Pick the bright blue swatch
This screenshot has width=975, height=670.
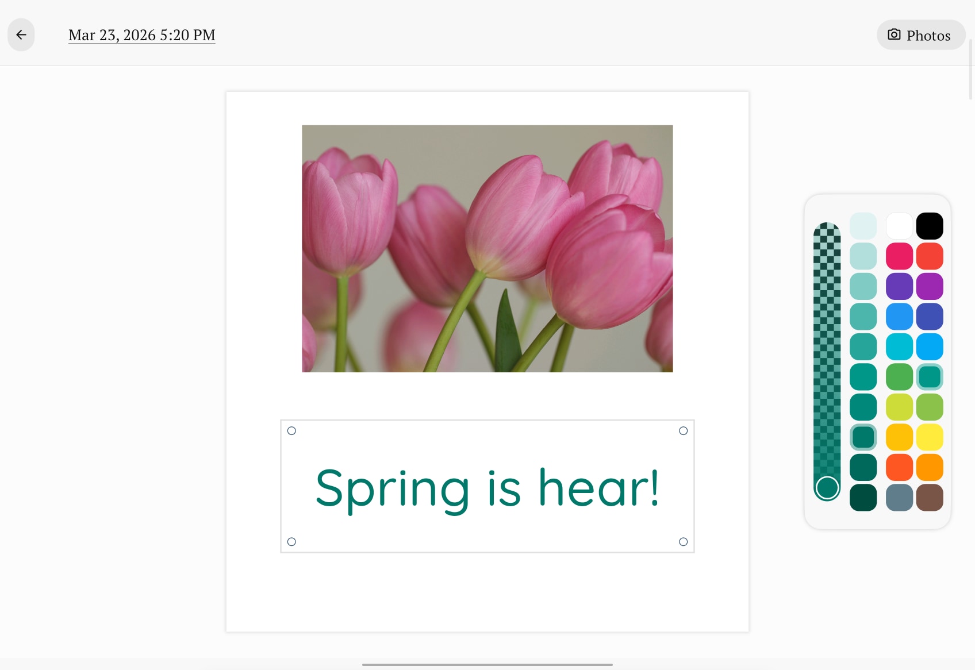pyautogui.click(x=900, y=315)
